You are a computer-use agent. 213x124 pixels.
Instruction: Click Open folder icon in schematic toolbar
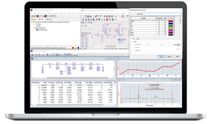[x=85, y=16]
